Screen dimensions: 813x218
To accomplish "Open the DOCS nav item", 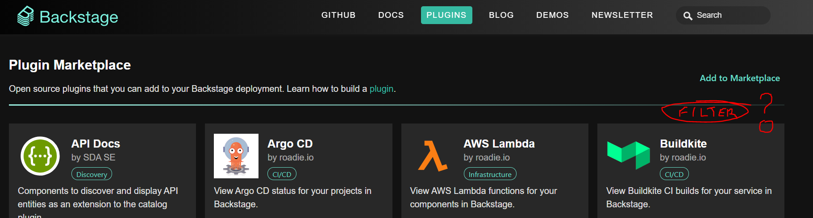I will 391,15.
